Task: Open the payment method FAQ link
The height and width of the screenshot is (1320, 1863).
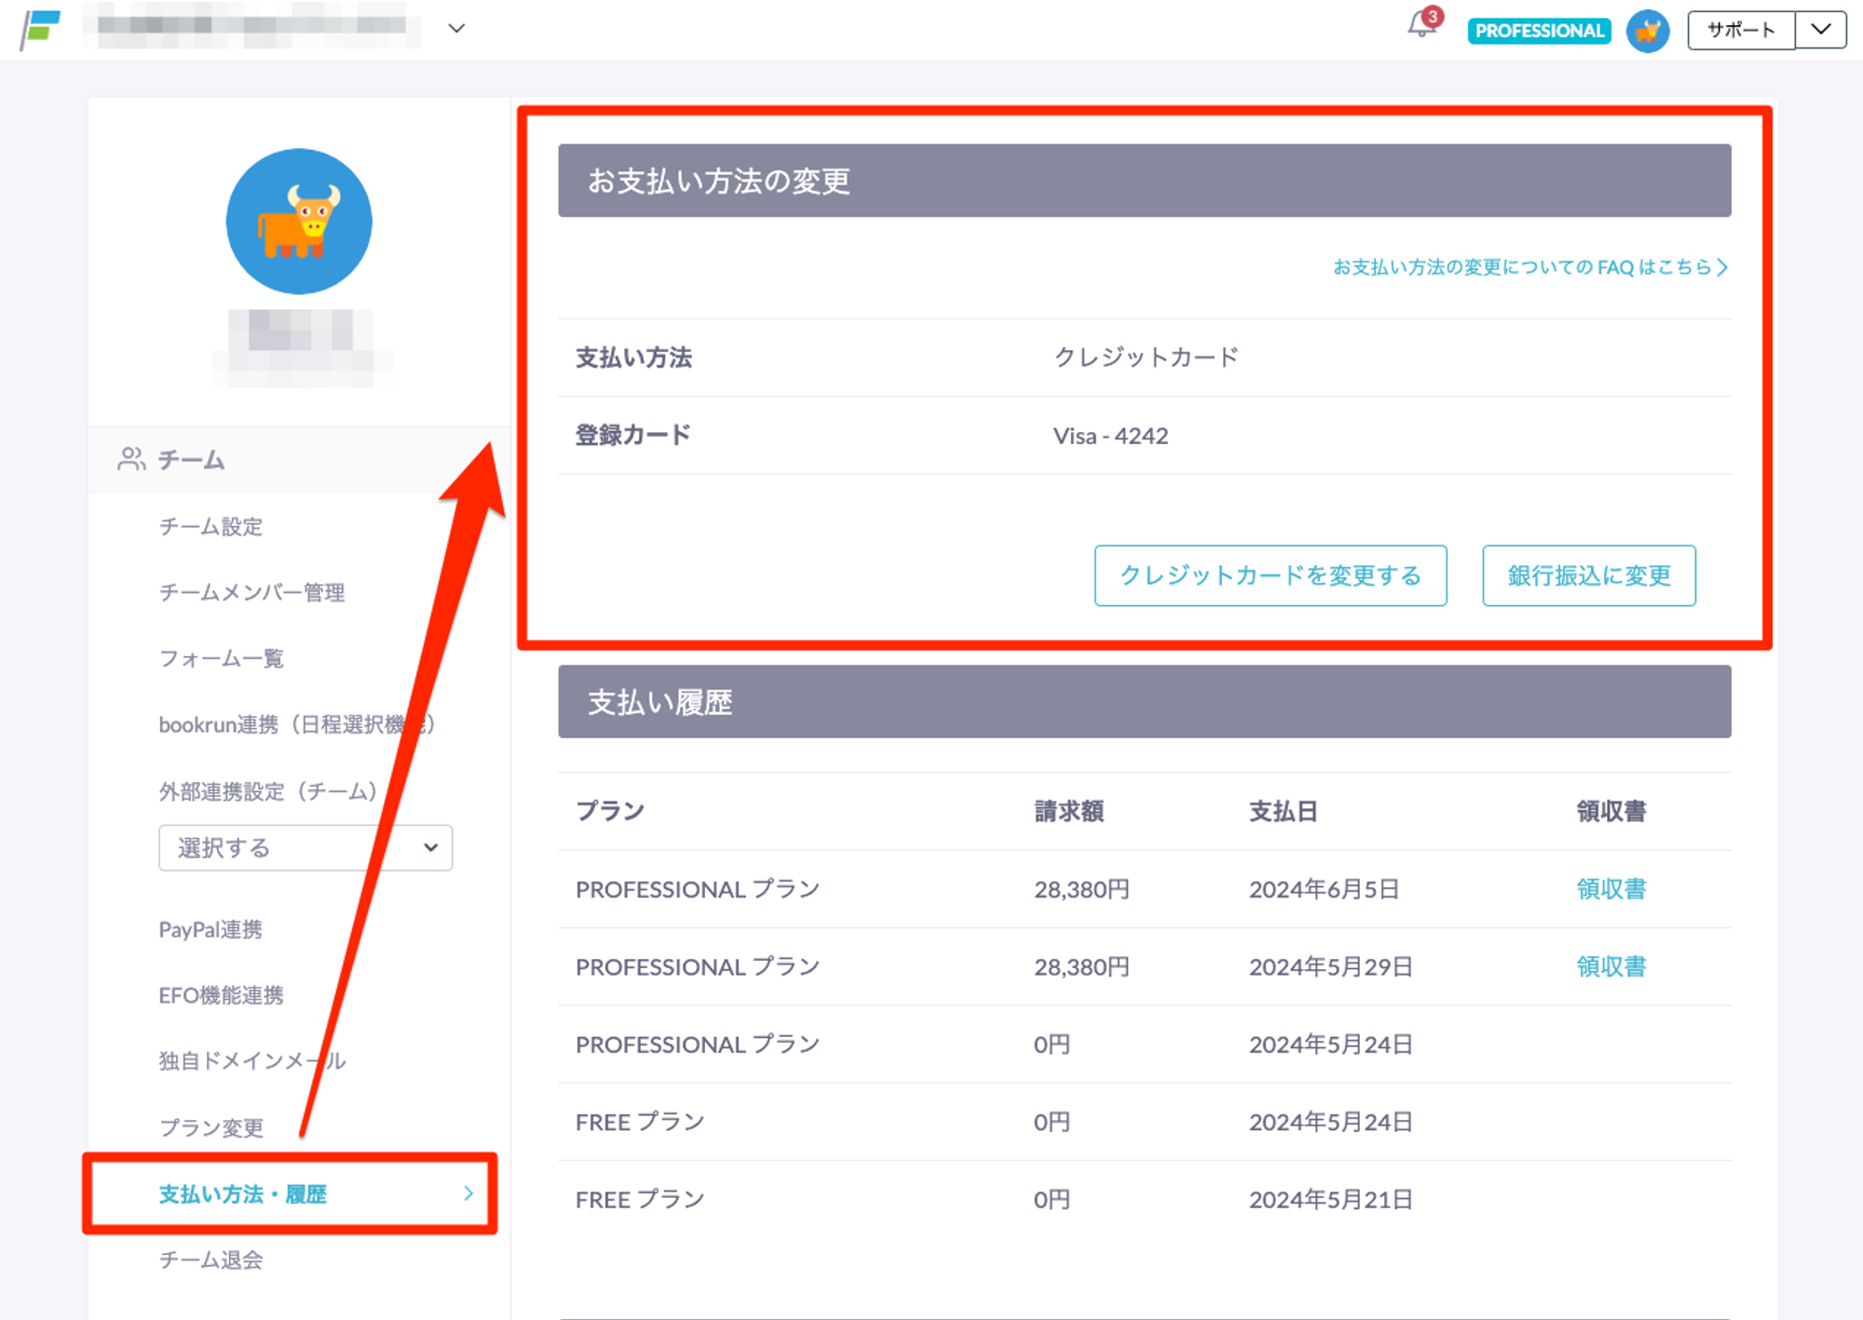Action: (1530, 267)
